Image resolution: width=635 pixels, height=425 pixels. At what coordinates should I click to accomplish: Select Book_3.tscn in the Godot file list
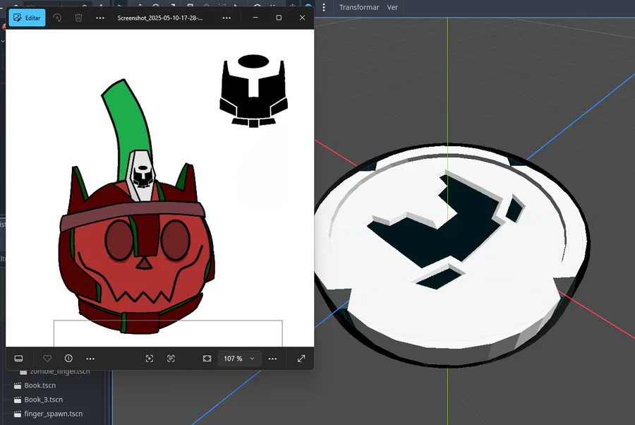click(x=43, y=400)
